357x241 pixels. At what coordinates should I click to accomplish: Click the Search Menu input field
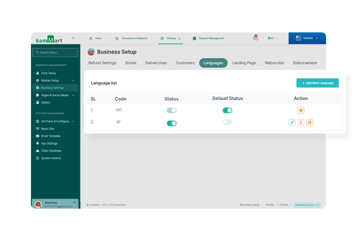tap(55, 53)
